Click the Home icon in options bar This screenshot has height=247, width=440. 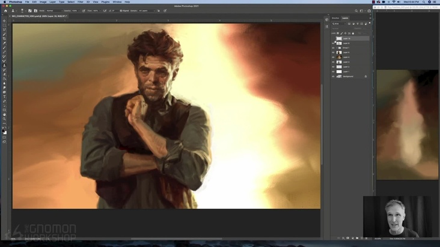(5, 11)
